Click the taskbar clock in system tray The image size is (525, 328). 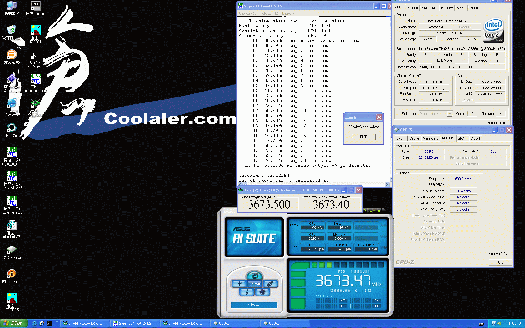(512, 323)
